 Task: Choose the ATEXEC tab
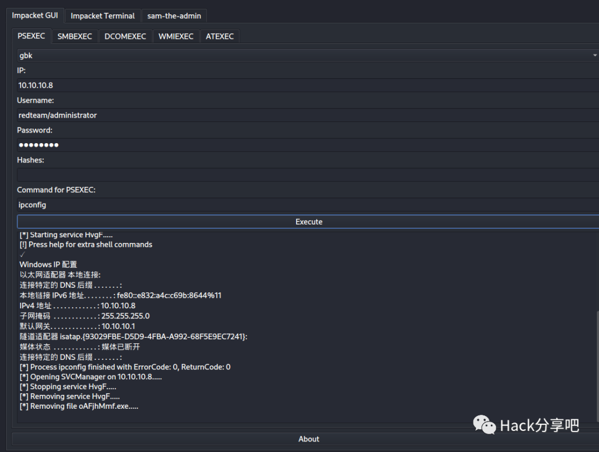pos(220,36)
